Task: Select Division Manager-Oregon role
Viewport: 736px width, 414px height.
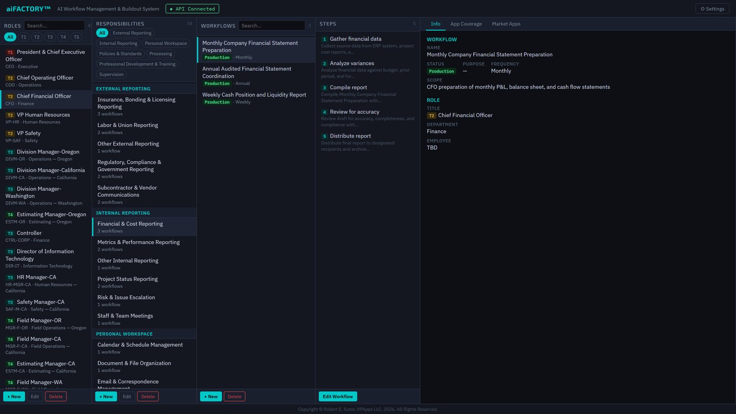Action: [46, 155]
